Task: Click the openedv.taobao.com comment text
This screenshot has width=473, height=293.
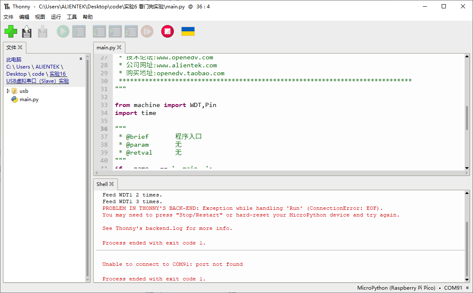Action: coord(191,73)
